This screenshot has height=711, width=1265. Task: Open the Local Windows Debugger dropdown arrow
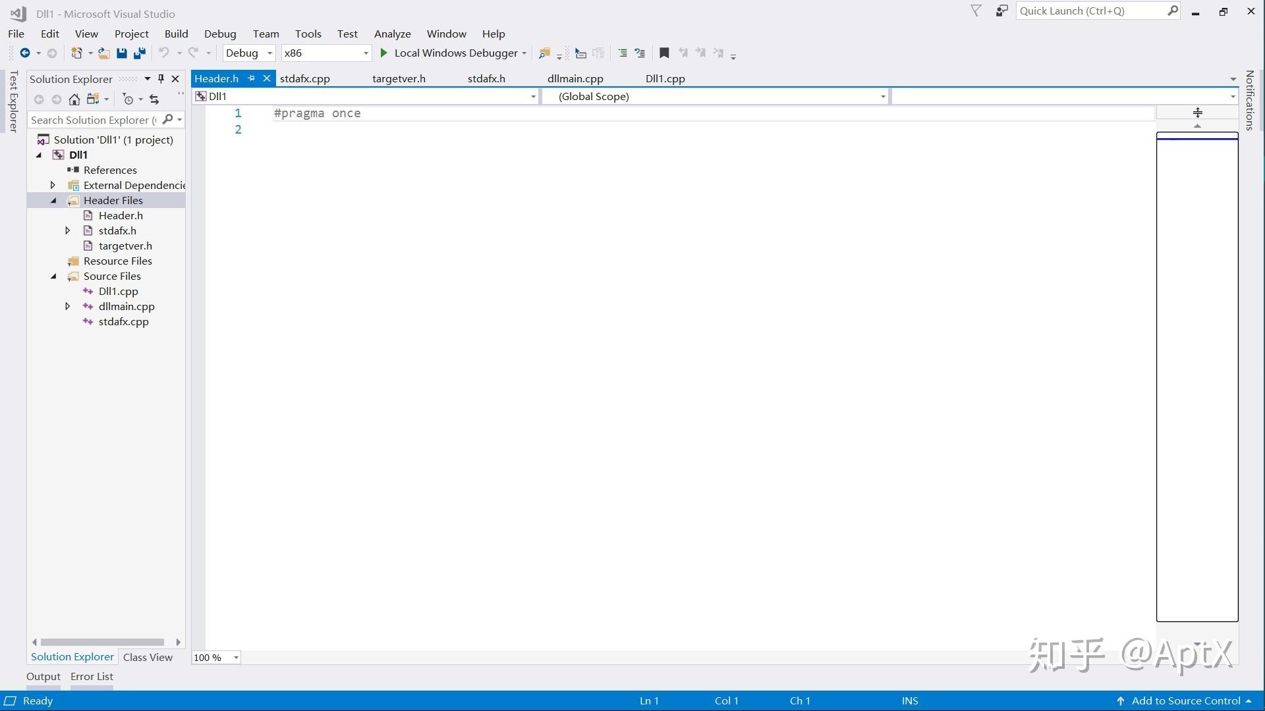[x=524, y=53]
